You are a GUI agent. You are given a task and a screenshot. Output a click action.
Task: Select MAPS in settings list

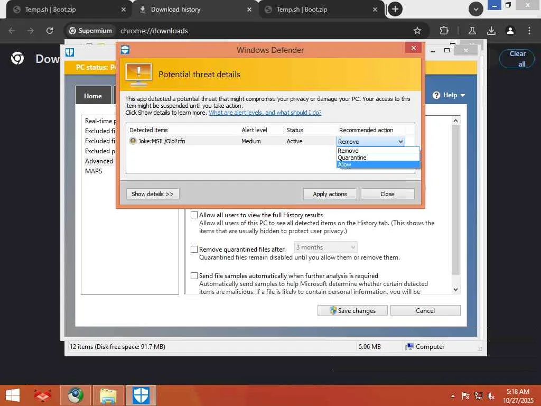click(x=94, y=171)
